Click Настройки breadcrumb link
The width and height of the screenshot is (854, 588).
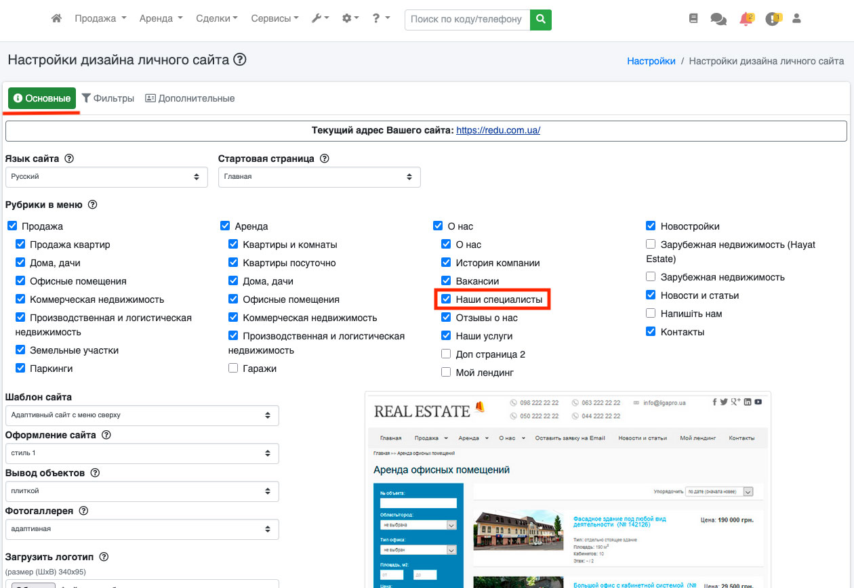coord(651,61)
